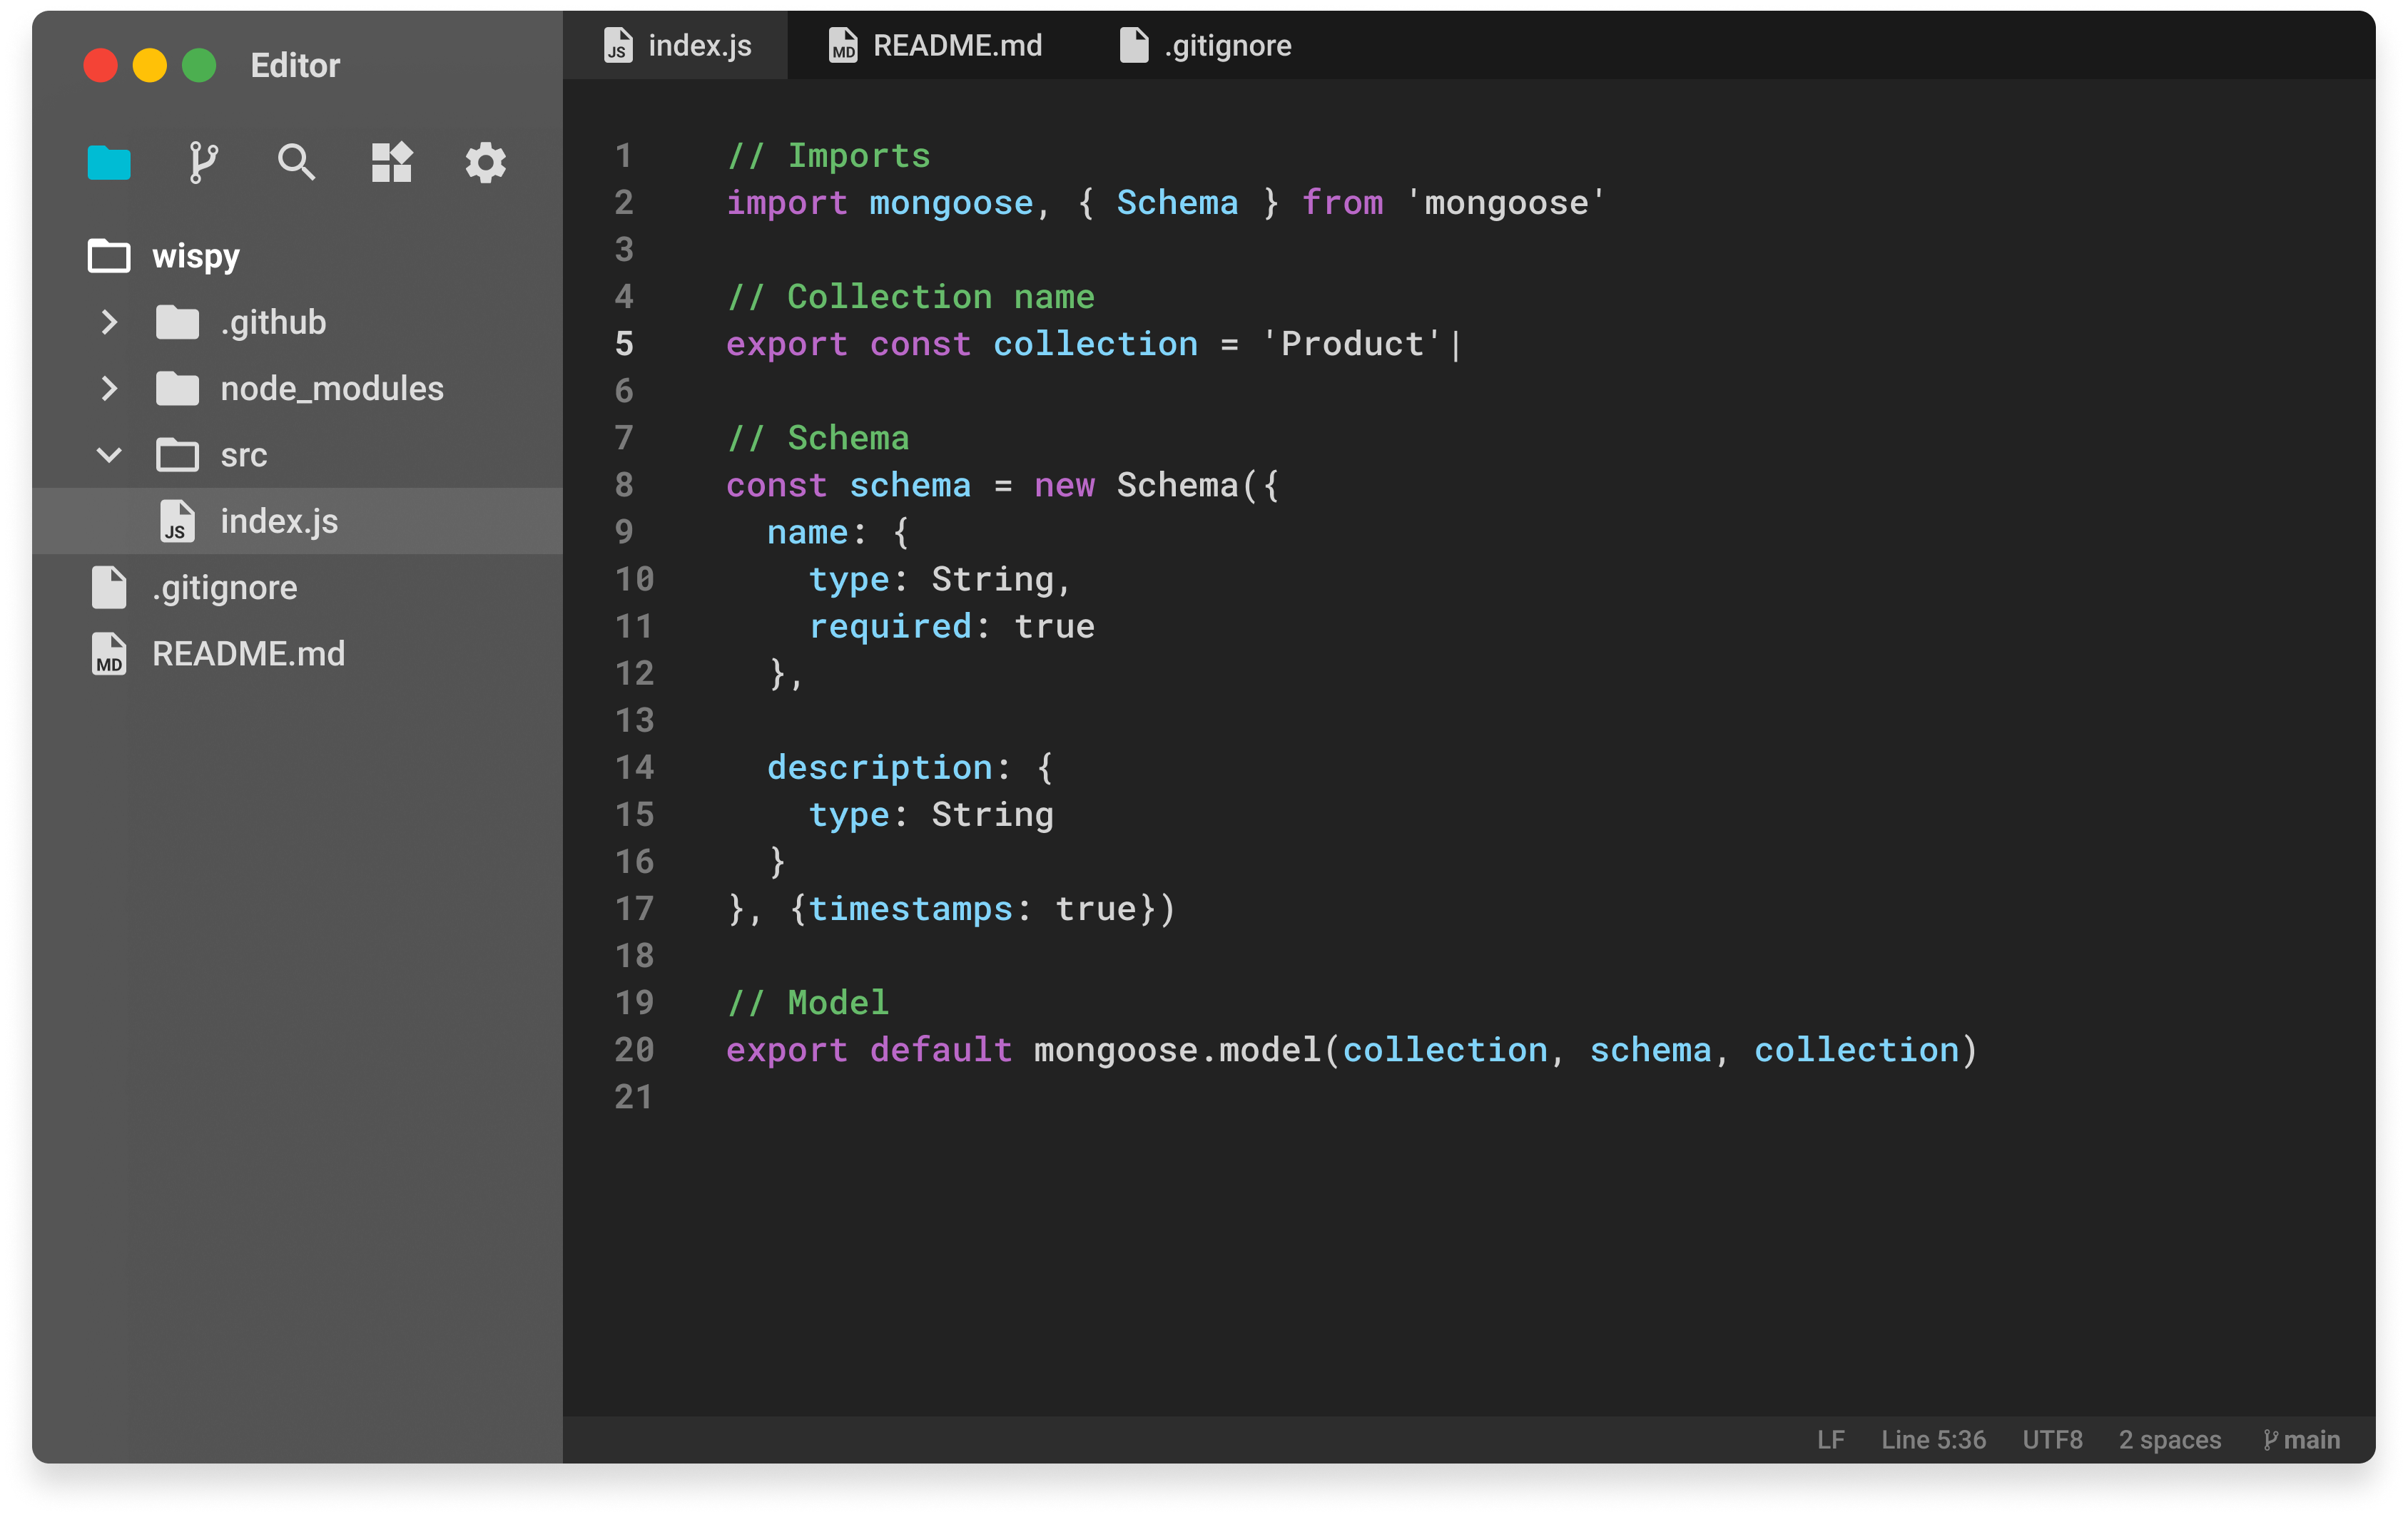Viewport: 2408px width, 1517px height.
Task: Open the file explorer folder icon
Action: (x=109, y=162)
